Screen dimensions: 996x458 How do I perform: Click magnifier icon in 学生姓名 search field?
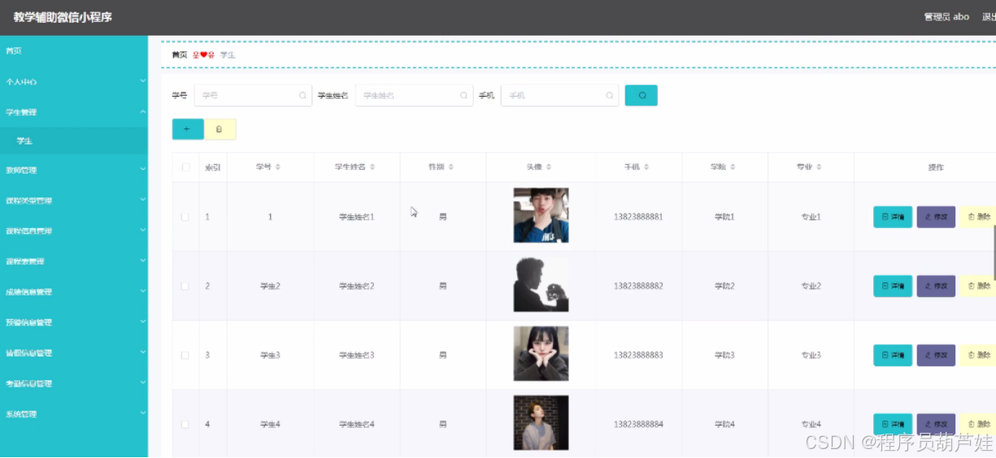pos(464,96)
